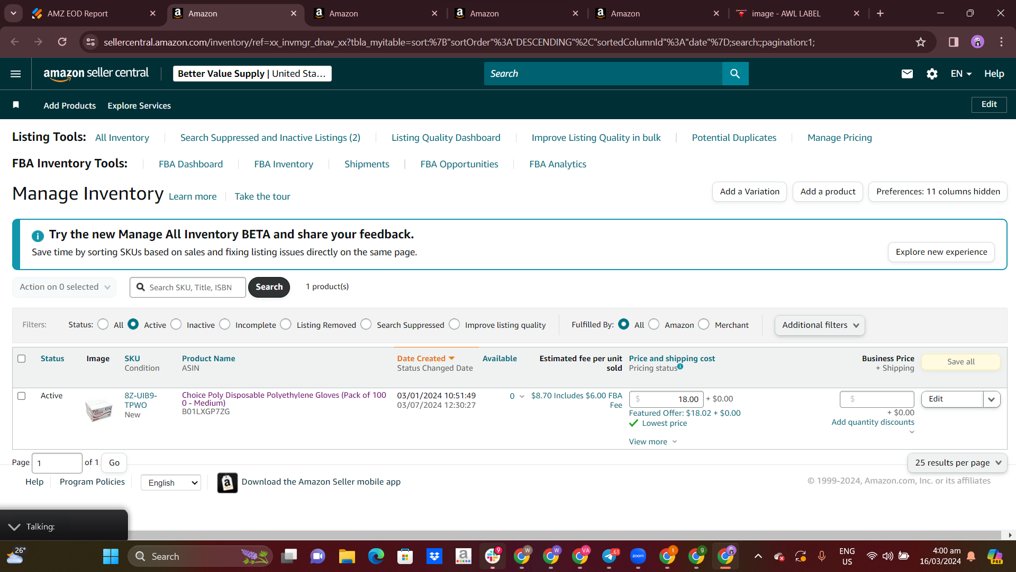The image size is (1016, 572).
Task: Go to FBA Dashboard
Action: pos(190,164)
